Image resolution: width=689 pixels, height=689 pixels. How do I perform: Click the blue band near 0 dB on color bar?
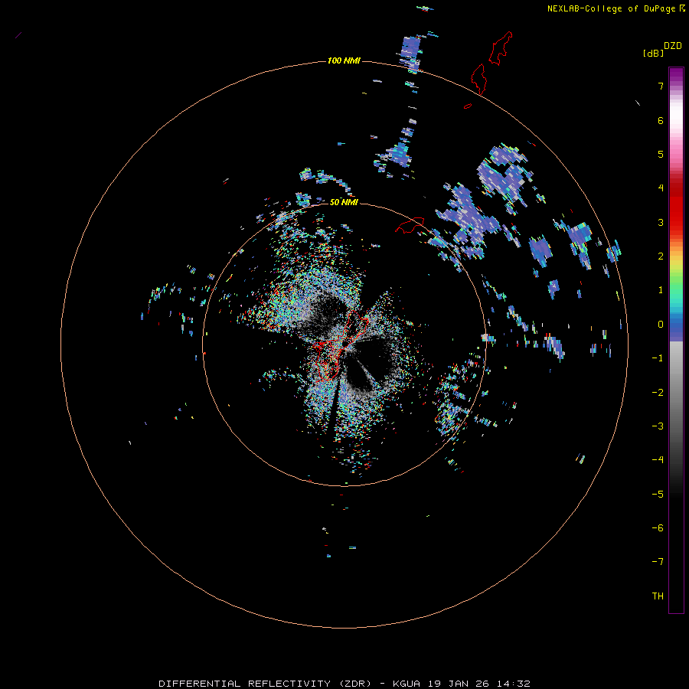(676, 328)
